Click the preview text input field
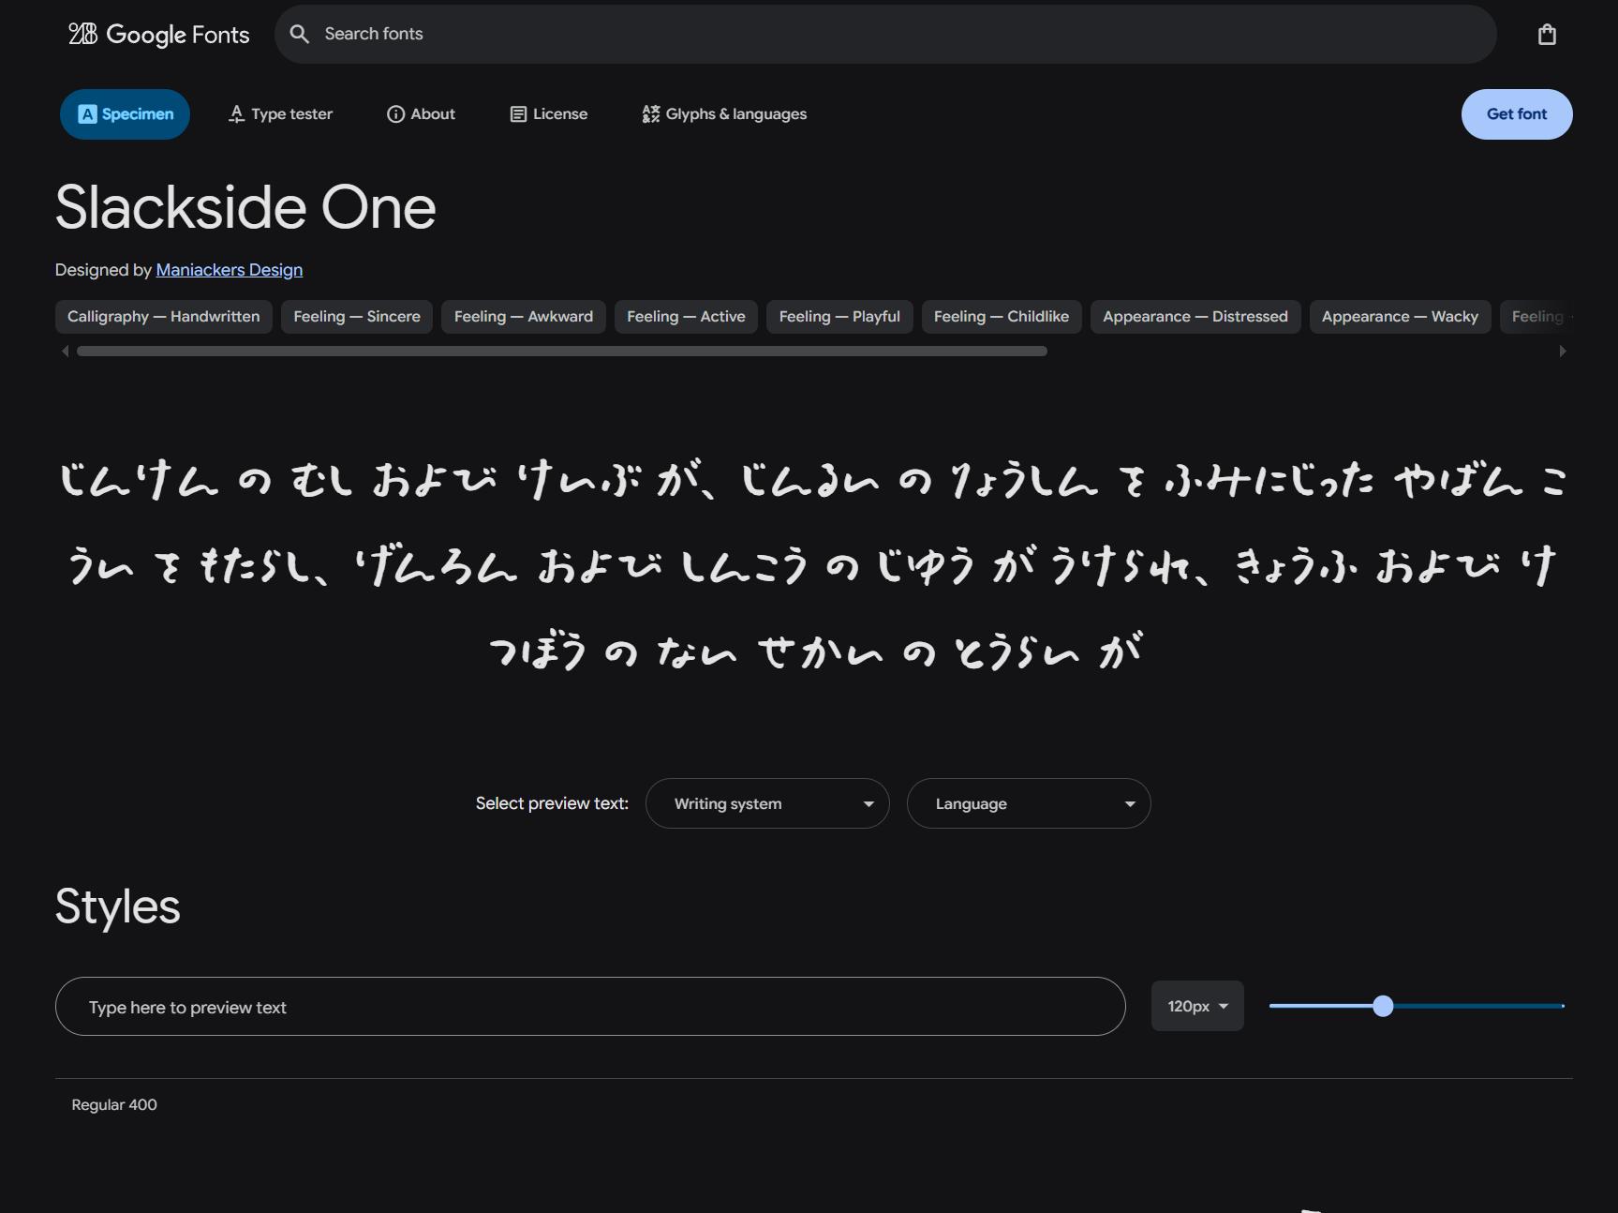 pos(588,1006)
